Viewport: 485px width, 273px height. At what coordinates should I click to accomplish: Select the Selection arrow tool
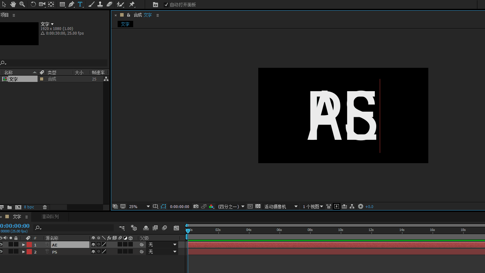(x=4, y=4)
